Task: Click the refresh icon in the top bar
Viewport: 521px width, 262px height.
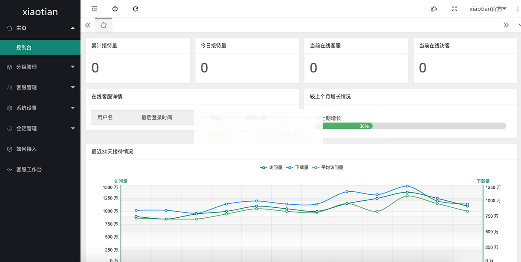Action: [135, 9]
